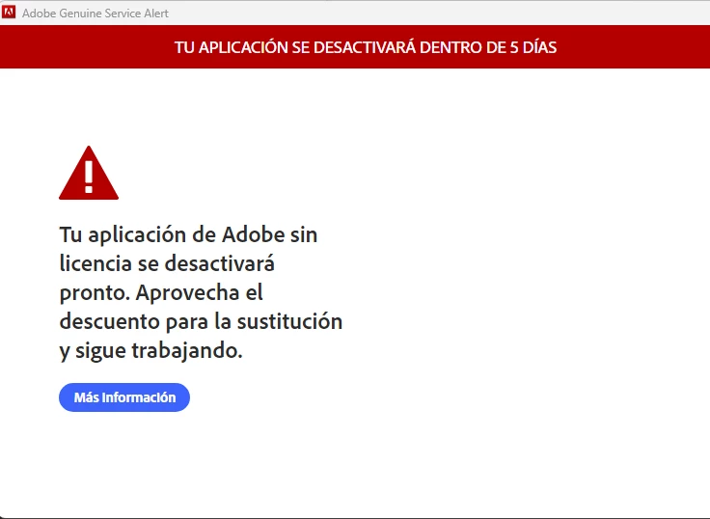The image size is (710, 519).
Task: Click the 'Adobe Genuine Service Alert' window title
Action: 96,14
